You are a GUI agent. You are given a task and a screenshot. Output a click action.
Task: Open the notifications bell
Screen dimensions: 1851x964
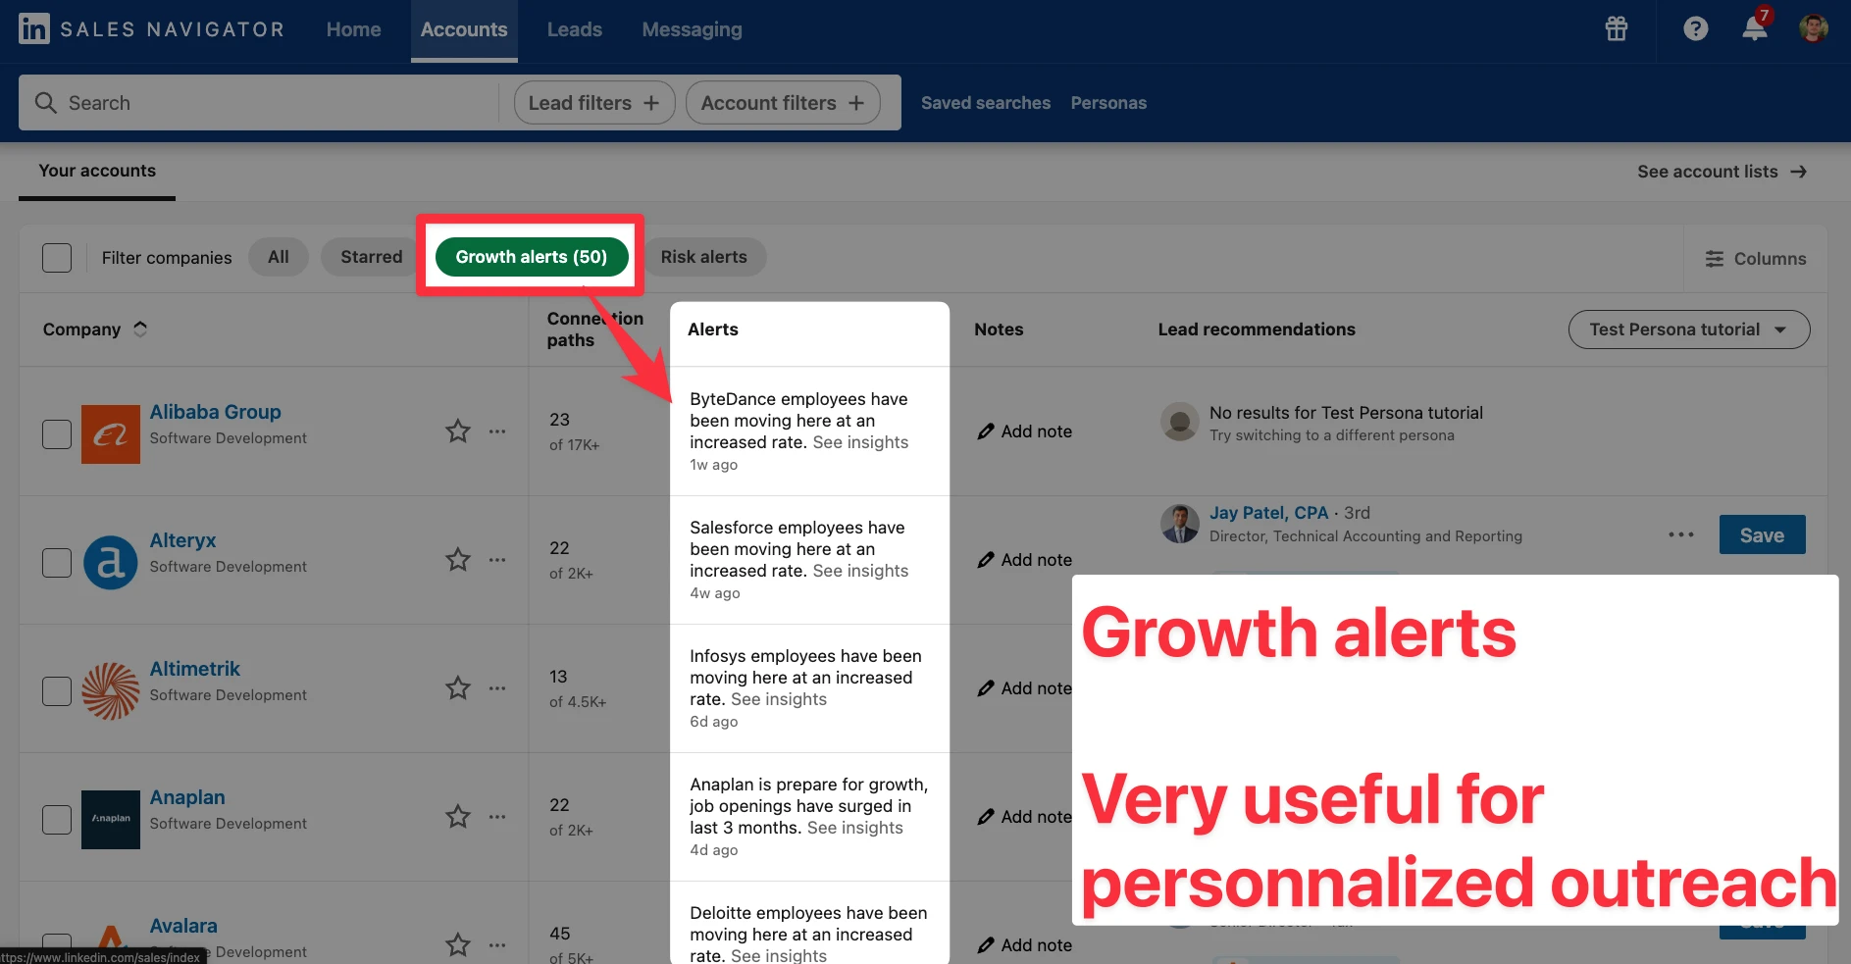tap(1755, 27)
